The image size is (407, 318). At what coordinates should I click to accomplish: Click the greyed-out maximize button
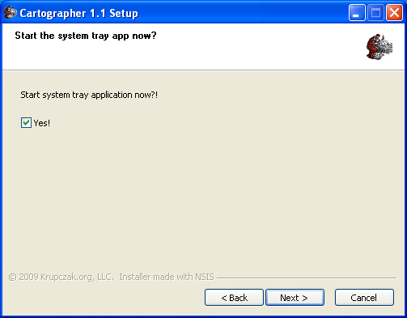click(375, 13)
